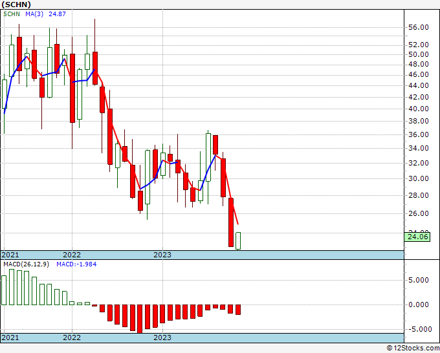Viewport: 440px width, 353px height.
Task: Click the 2021 label on MACD timeline
Action: pos(10,337)
